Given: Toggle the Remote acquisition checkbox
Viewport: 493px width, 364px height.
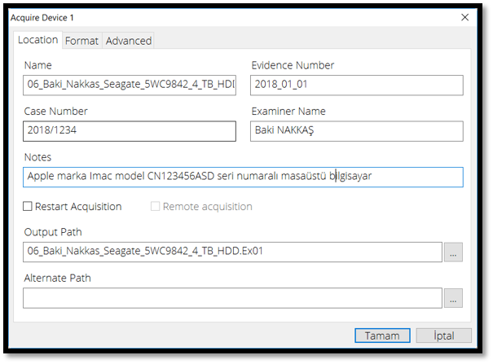Looking at the screenshot, I should point(156,207).
